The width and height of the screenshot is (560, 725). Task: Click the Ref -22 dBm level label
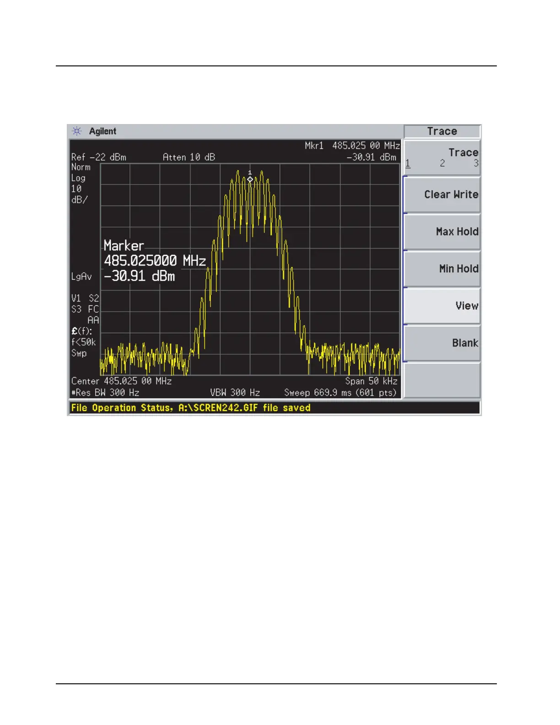pos(99,157)
